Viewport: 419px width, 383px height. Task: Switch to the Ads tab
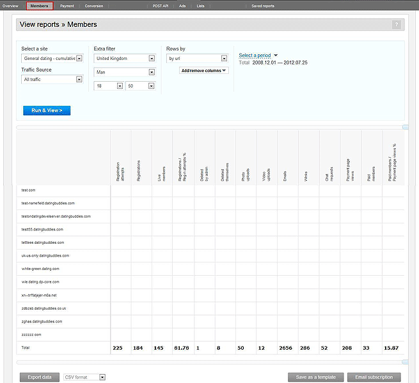click(x=182, y=6)
